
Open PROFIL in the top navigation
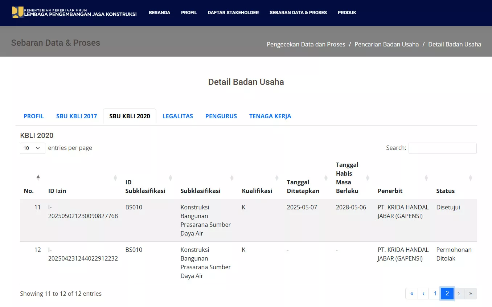point(189,13)
